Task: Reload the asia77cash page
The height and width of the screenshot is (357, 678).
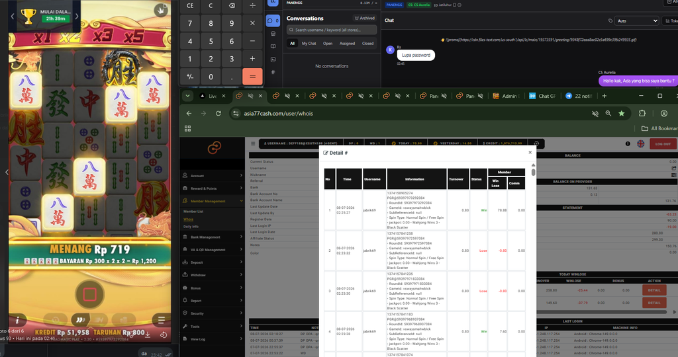Action: click(x=218, y=113)
